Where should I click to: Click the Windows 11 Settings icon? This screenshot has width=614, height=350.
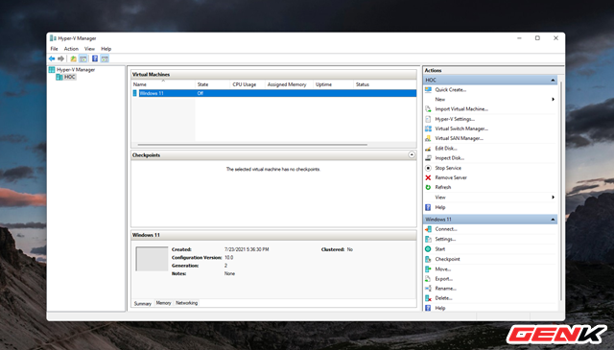click(x=428, y=239)
